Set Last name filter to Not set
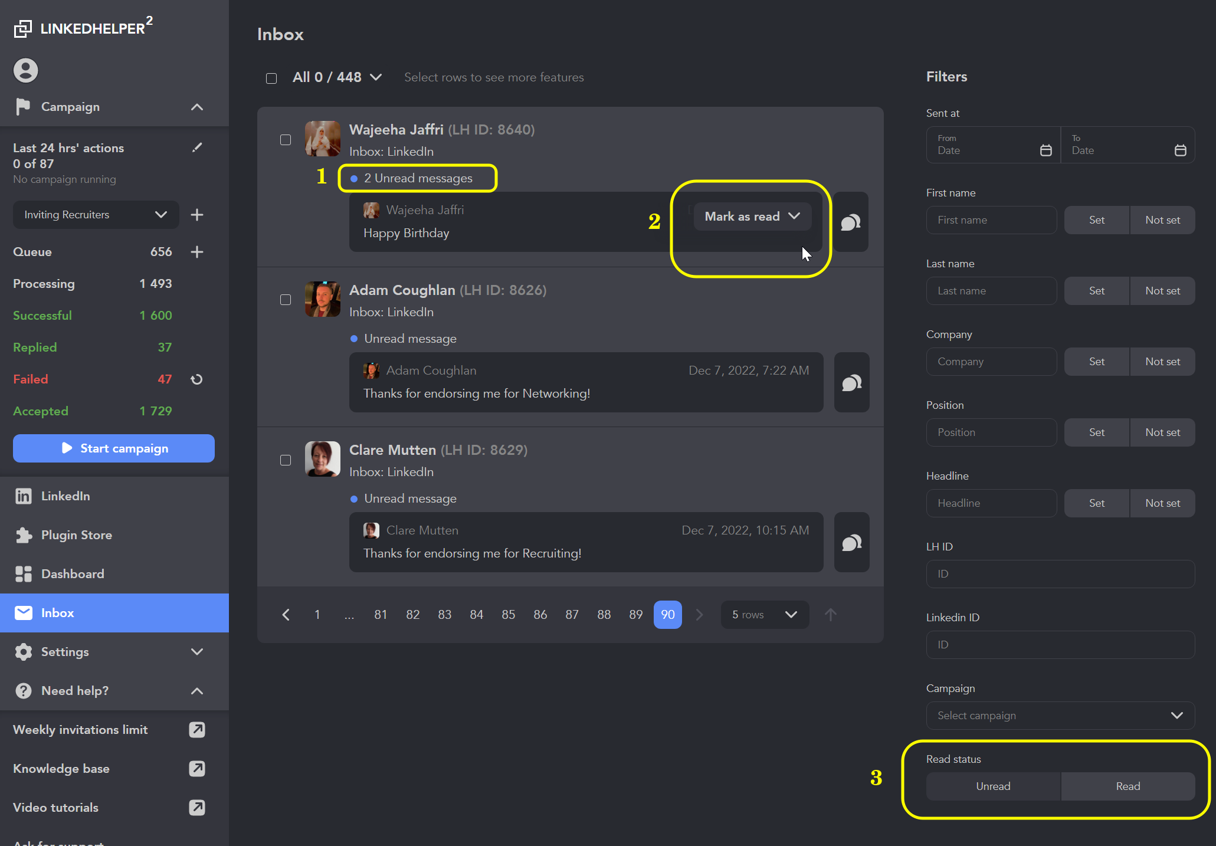 [1163, 291]
